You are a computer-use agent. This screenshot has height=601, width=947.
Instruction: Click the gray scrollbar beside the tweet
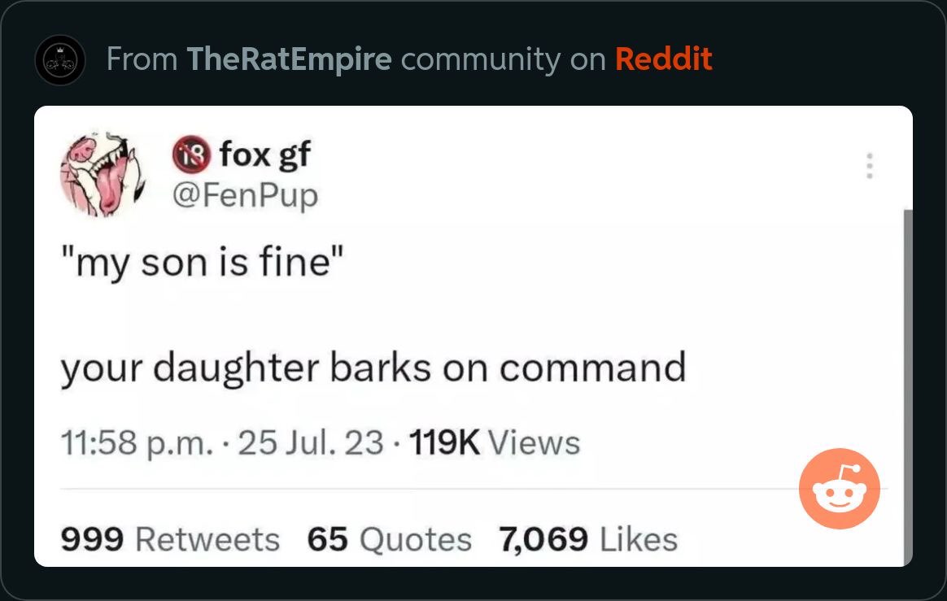click(908, 386)
